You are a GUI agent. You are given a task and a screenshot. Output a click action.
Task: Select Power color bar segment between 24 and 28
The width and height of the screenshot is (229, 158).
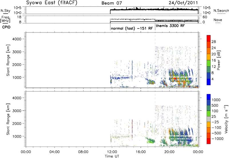209,44
